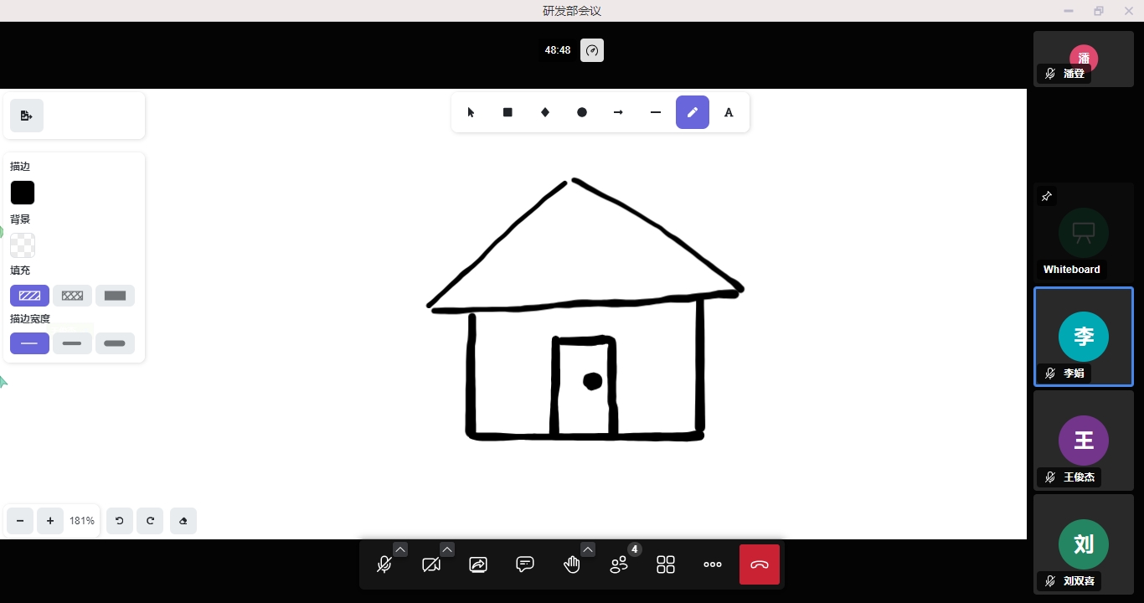Viewport: 1144px width, 603px height.
Task: Open the more actions menu
Action: [x=713, y=564]
